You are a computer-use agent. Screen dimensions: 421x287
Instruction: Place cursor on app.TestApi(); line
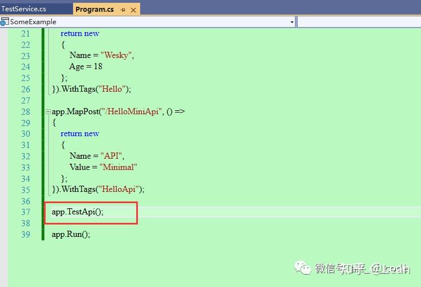pyautogui.click(x=78, y=212)
